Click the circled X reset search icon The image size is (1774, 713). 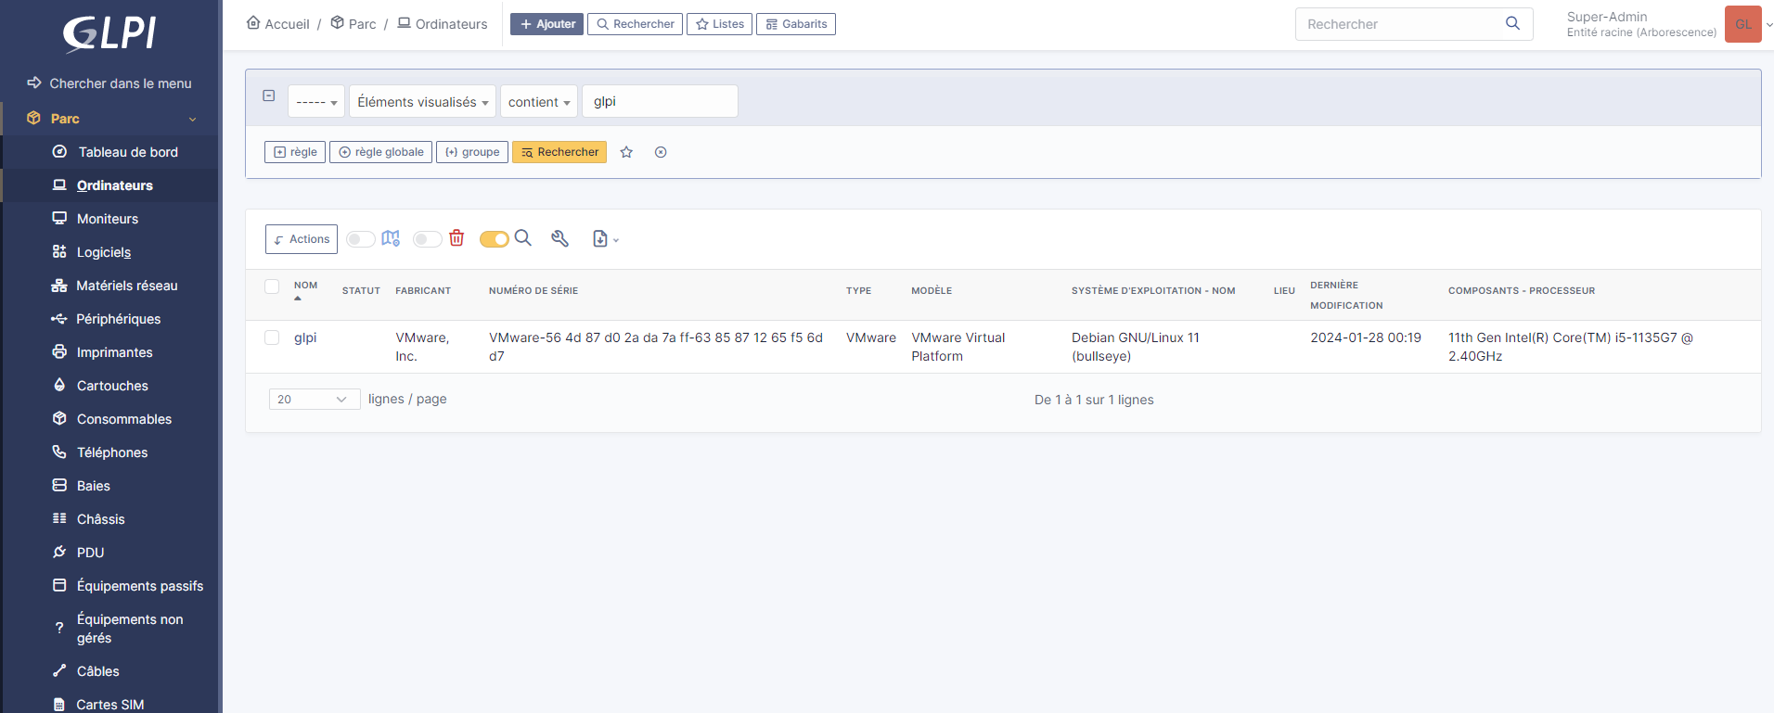pyautogui.click(x=661, y=152)
